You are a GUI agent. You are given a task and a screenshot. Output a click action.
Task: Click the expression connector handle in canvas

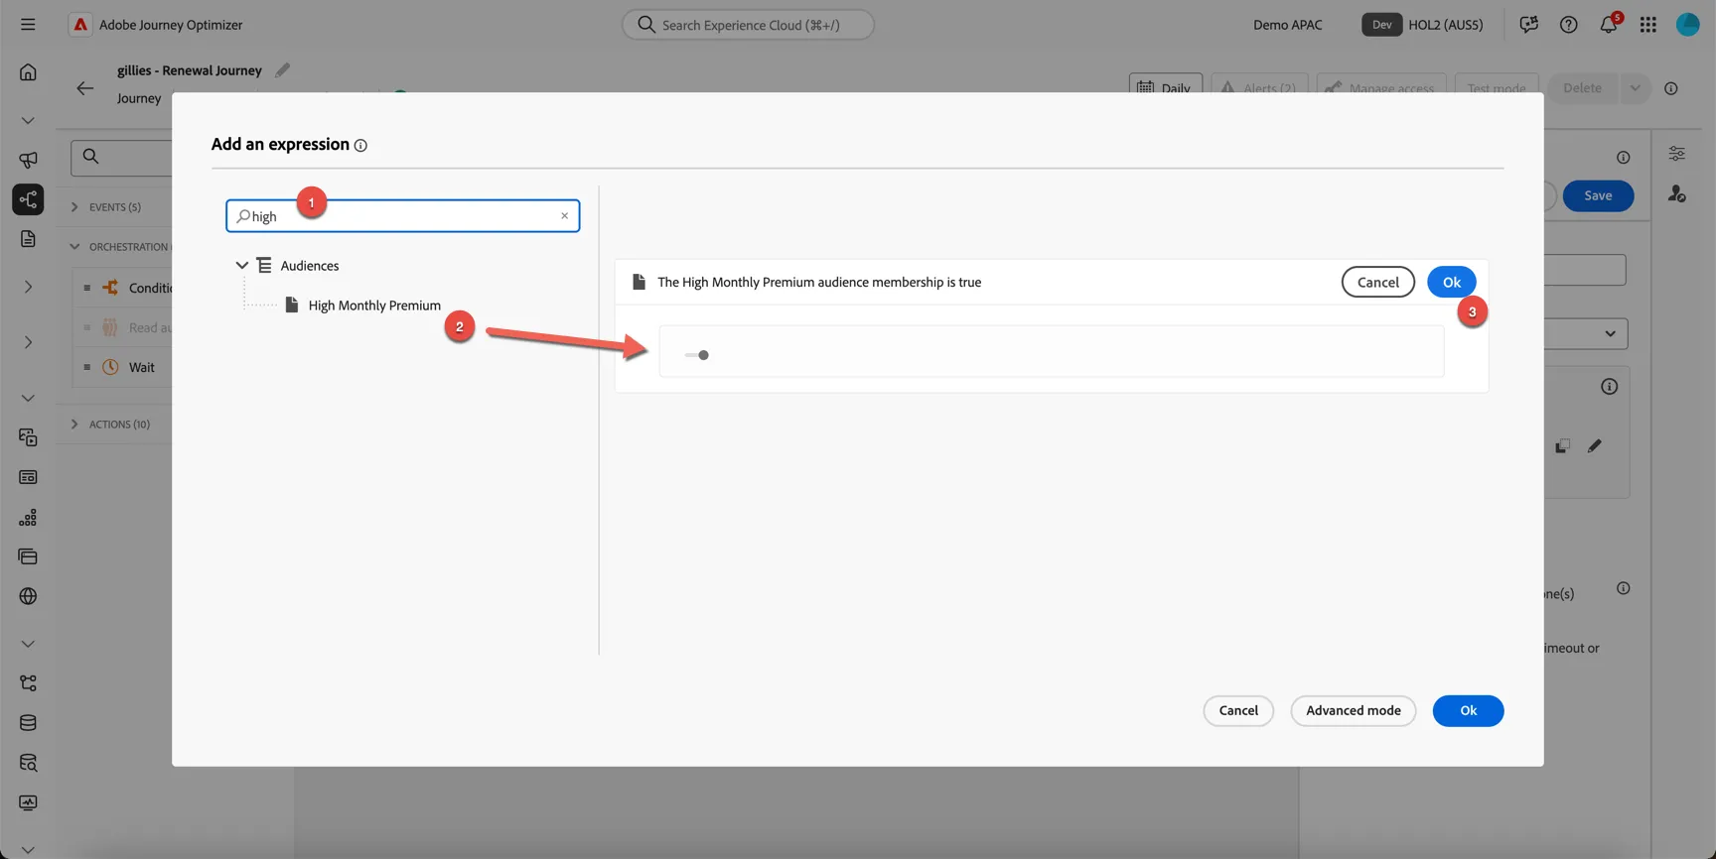tap(697, 355)
